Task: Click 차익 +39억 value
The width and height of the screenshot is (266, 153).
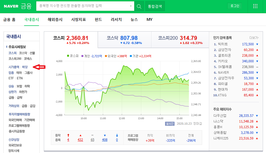Action: coord(150,141)
